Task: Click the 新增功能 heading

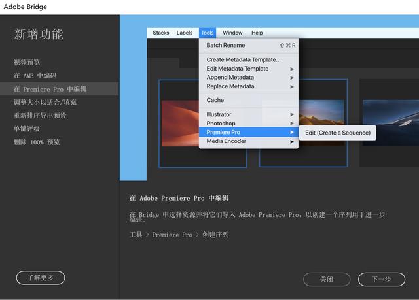Action: coord(39,35)
